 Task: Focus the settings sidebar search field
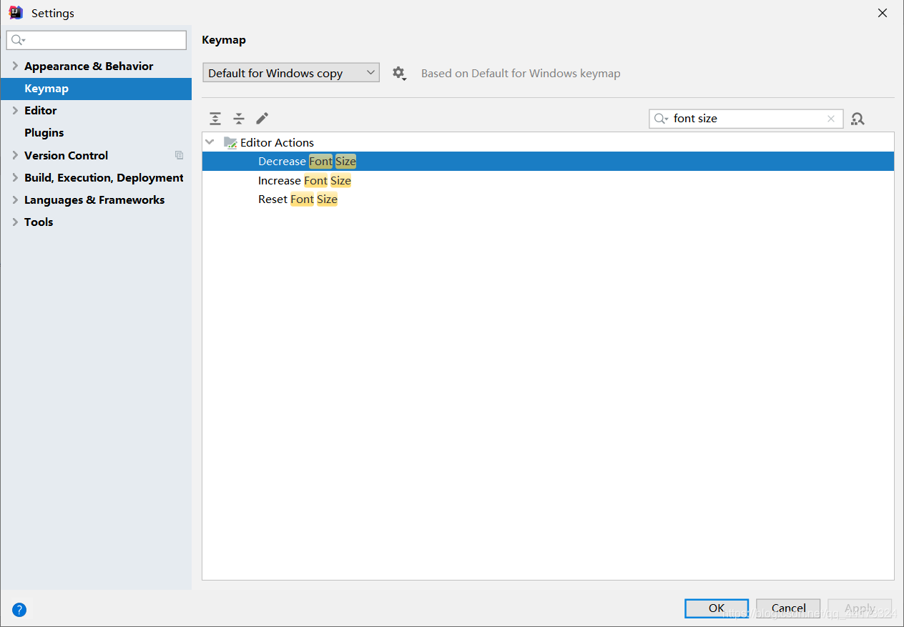97,40
